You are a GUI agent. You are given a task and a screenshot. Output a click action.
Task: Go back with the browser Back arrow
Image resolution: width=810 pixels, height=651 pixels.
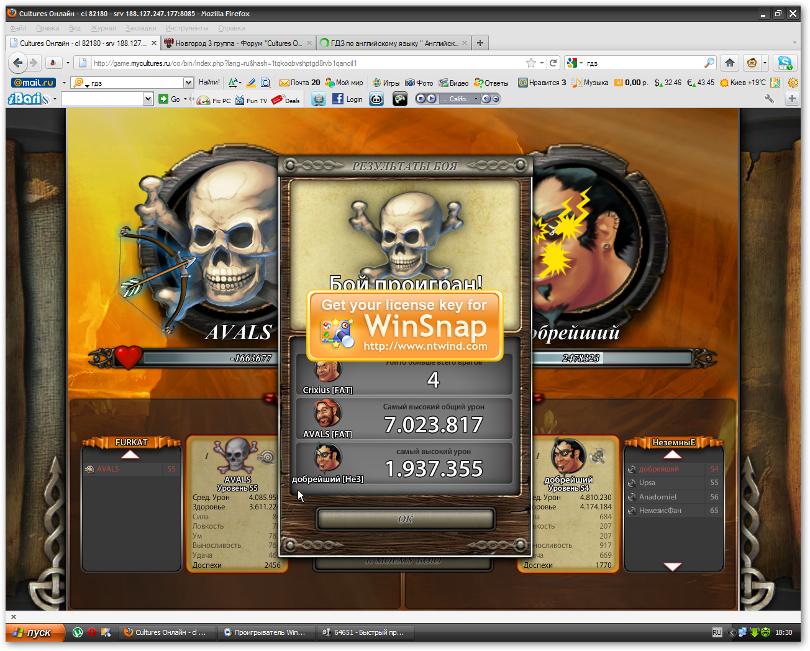tap(18, 63)
